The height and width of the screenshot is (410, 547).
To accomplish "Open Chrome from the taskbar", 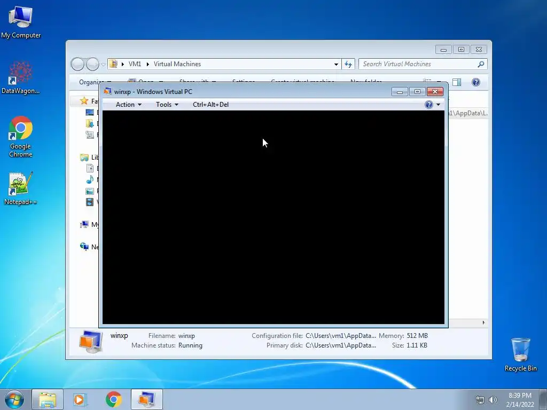I will tap(113, 399).
